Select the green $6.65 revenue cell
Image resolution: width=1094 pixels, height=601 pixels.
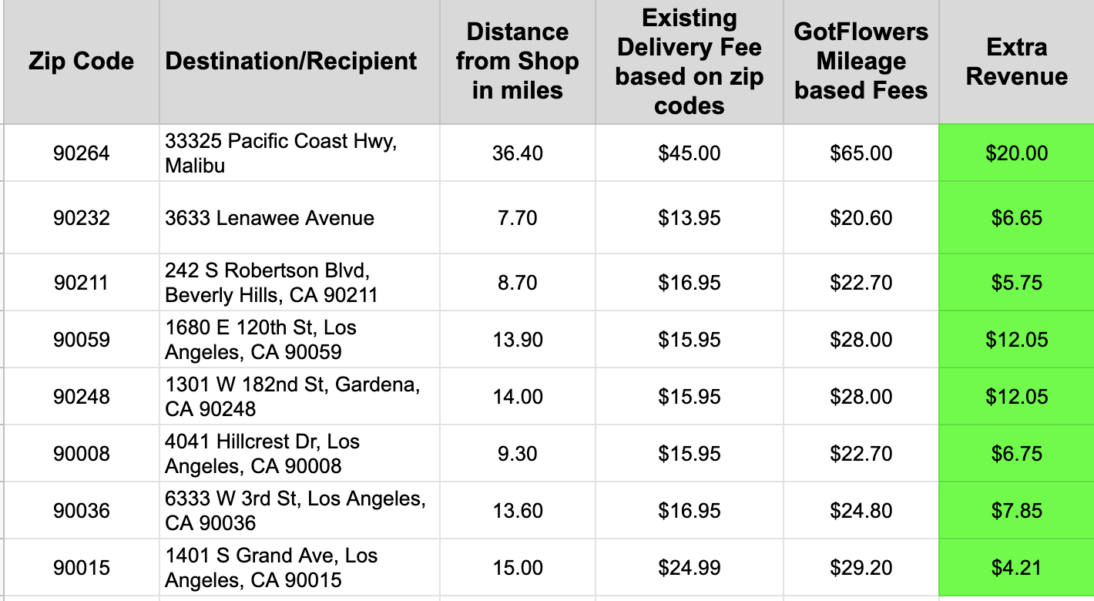point(1016,218)
